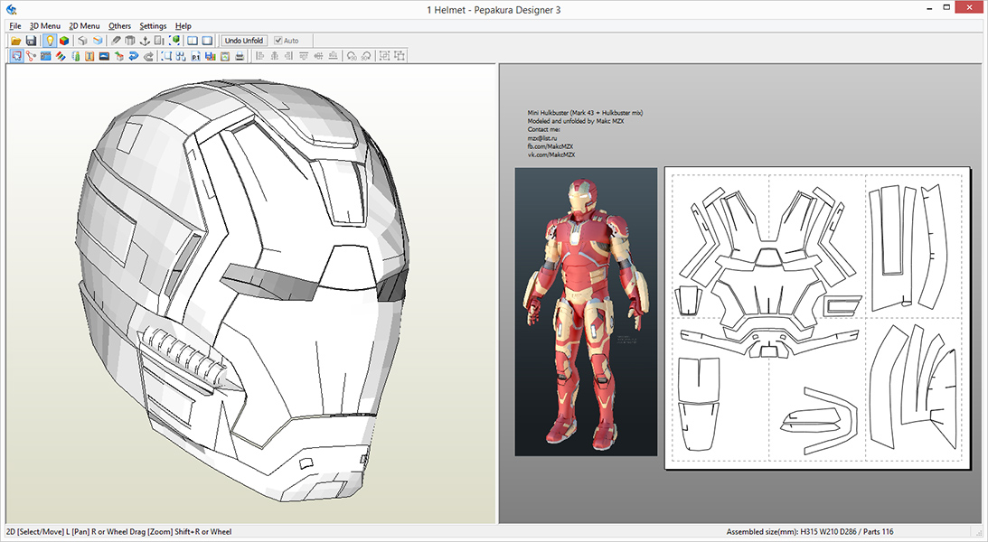Open the File menu
988x542 pixels.
tap(15, 26)
